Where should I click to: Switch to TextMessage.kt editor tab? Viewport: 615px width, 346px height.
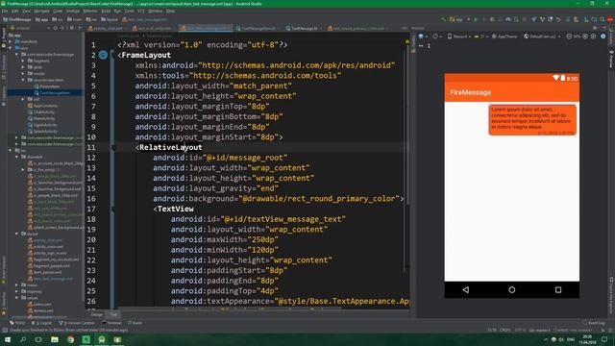point(304,28)
